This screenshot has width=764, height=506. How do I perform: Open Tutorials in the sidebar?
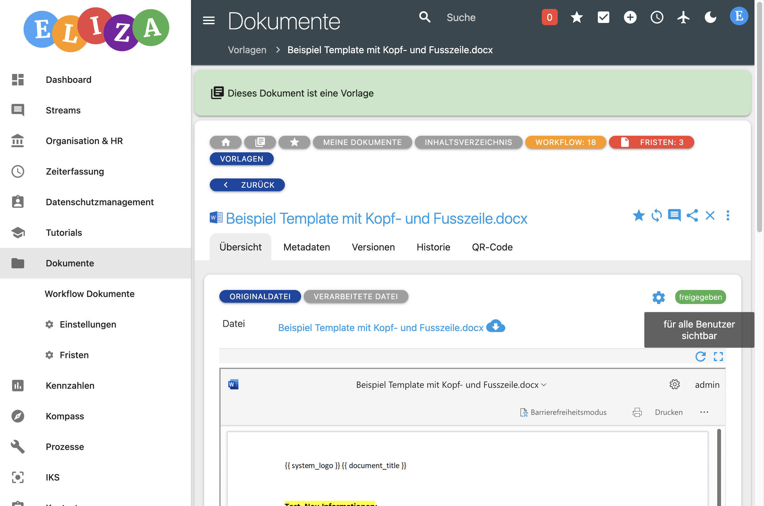click(x=95, y=233)
